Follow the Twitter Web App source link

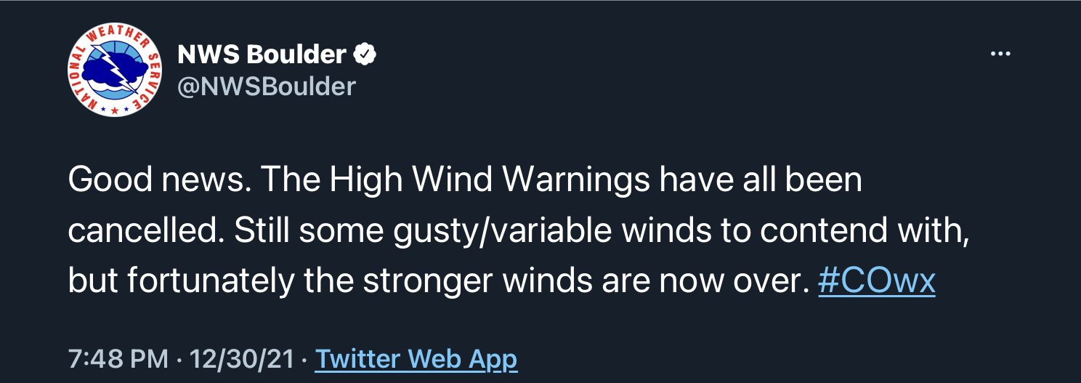pyautogui.click(x=416, y=359)
